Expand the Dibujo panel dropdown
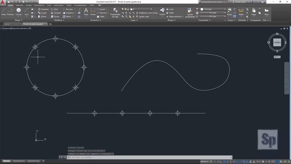The image size is (291, 164). pos(18,20)
